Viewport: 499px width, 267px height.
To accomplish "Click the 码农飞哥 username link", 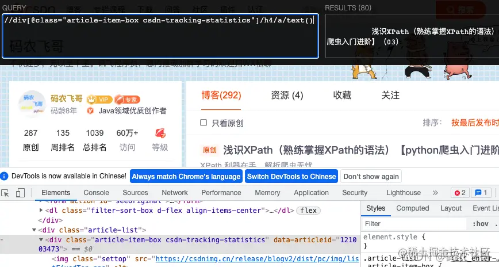I will (66, 98).
